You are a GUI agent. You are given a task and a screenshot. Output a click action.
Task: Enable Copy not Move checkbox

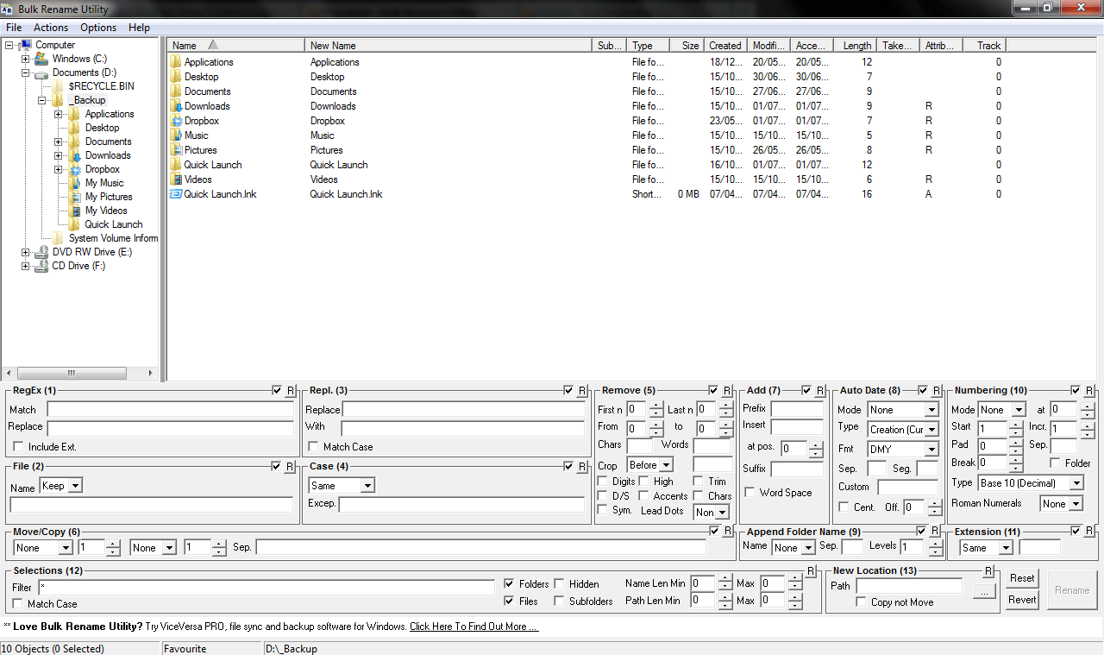click(861, 601)
